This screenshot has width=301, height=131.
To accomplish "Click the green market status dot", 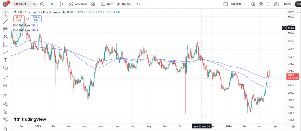I will tap(64, 12).
